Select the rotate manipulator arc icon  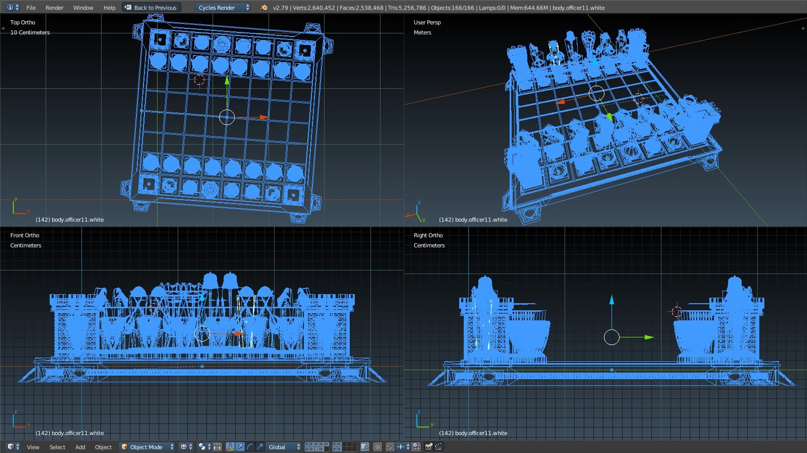pos(250,447)
